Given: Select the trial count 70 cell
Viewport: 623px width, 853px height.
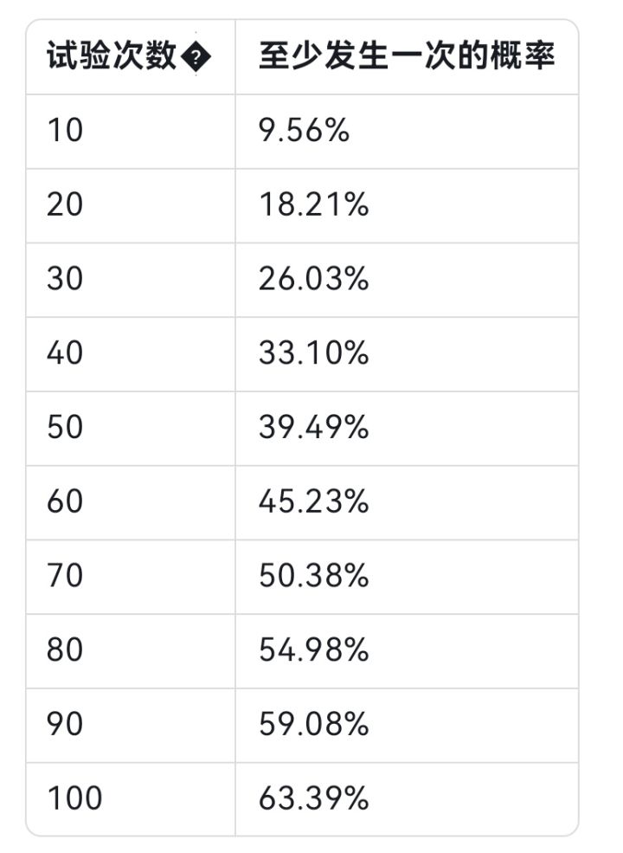Looking at the screenshot, I should point(65,577).
